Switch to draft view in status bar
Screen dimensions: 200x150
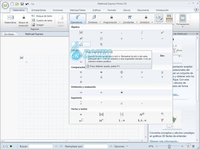193,146
